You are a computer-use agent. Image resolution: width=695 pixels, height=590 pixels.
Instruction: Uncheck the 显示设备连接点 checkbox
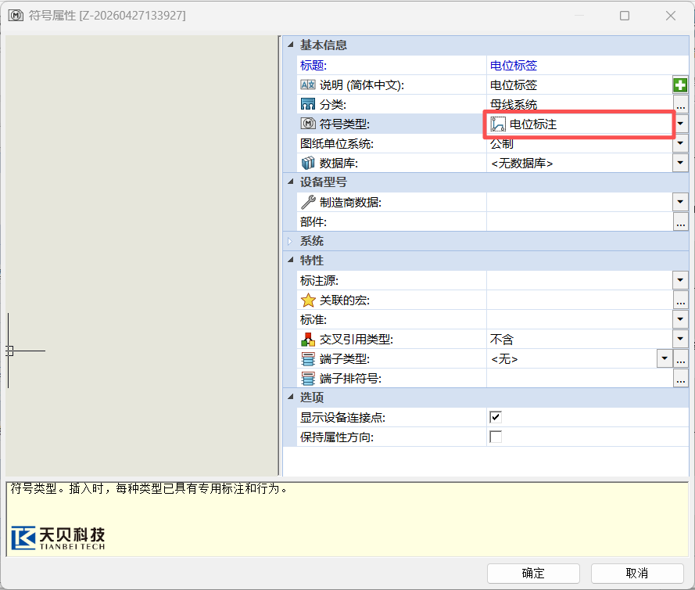496,417
